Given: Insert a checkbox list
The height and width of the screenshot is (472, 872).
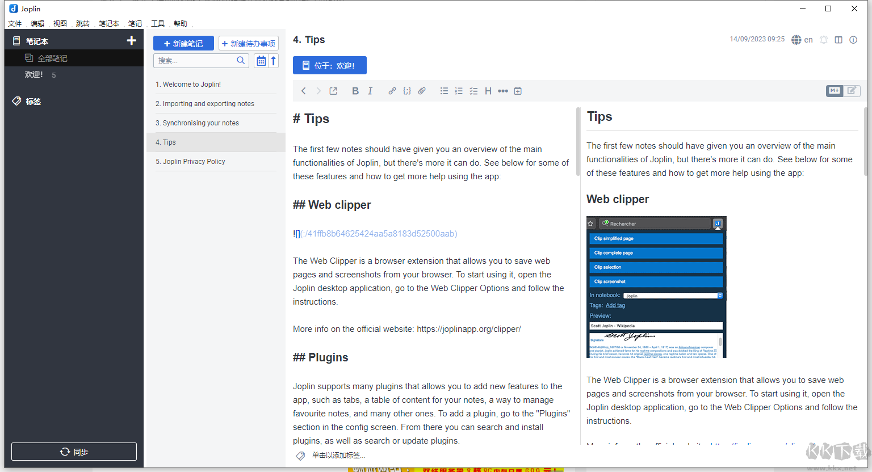Looking at the screenshot, I should click(x=473, y=91).
